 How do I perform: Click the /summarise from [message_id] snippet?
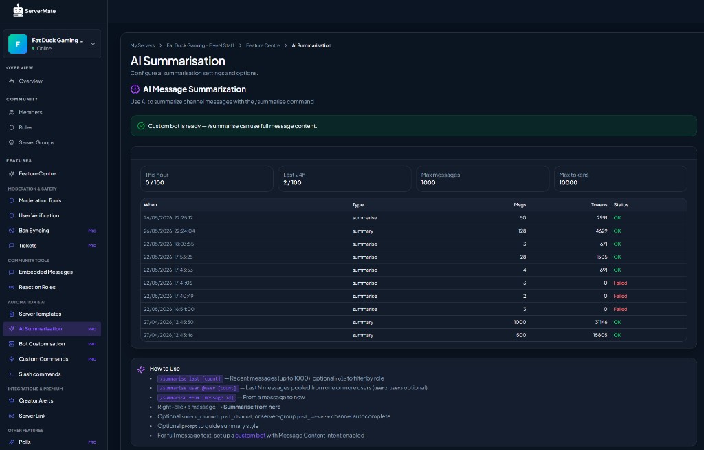[x=196, y=398]
